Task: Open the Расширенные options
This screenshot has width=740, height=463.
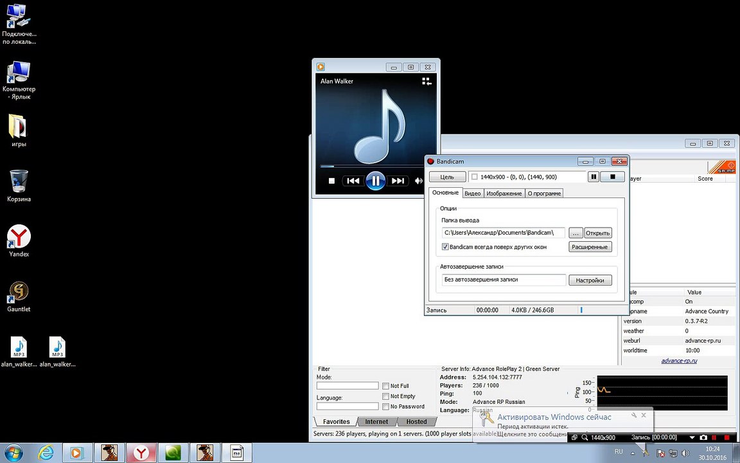Action: (x=590, y=247)
